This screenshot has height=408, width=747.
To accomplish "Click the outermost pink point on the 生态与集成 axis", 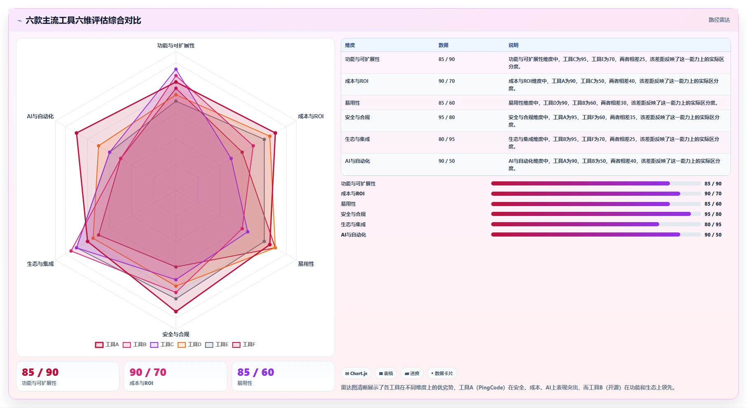I will click(x=71, y=251).
